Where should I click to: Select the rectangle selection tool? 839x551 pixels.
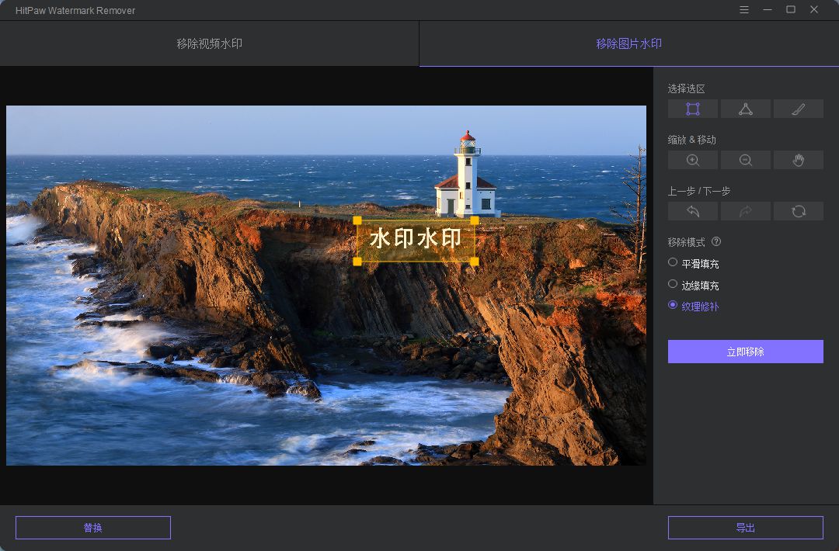click(x=692, y=109)
